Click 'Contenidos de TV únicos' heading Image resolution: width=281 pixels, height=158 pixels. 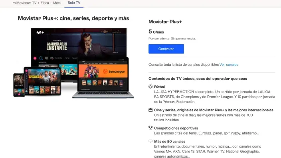click(198, 79)
